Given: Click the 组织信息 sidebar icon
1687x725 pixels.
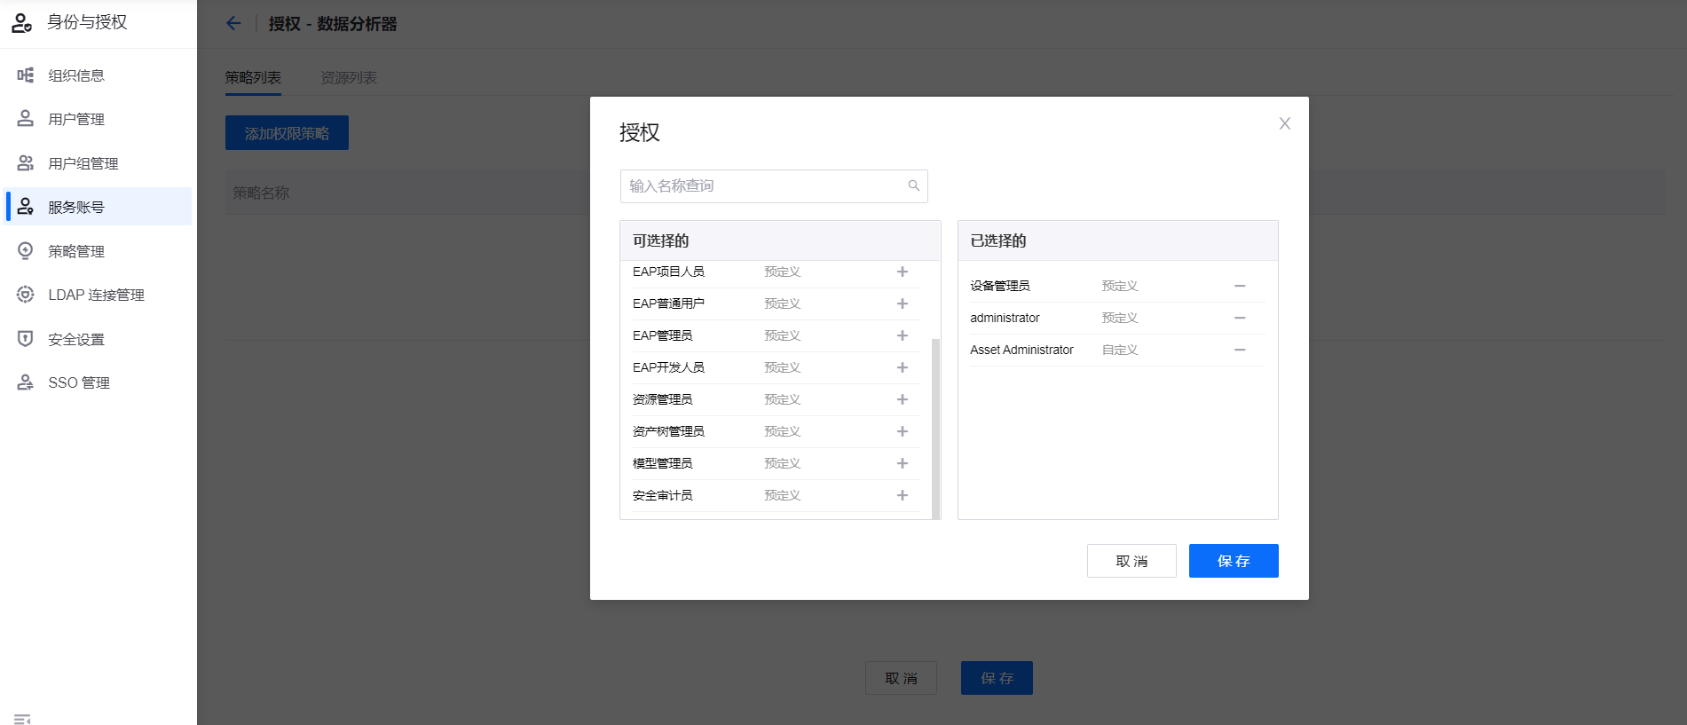Looking at the screenshot, I should point(26,75).
